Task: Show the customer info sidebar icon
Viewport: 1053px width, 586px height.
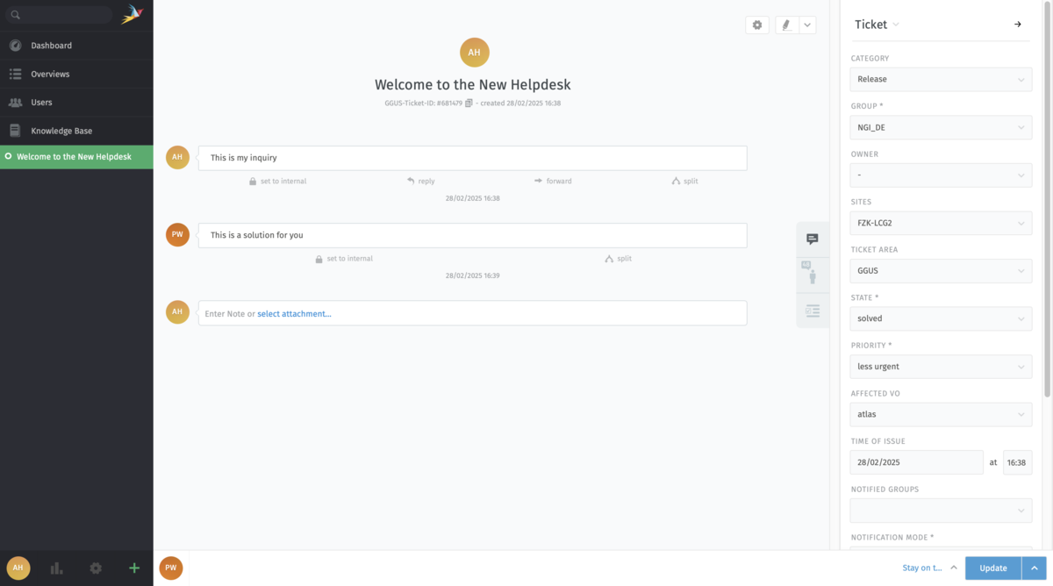Action: [813, 272]
